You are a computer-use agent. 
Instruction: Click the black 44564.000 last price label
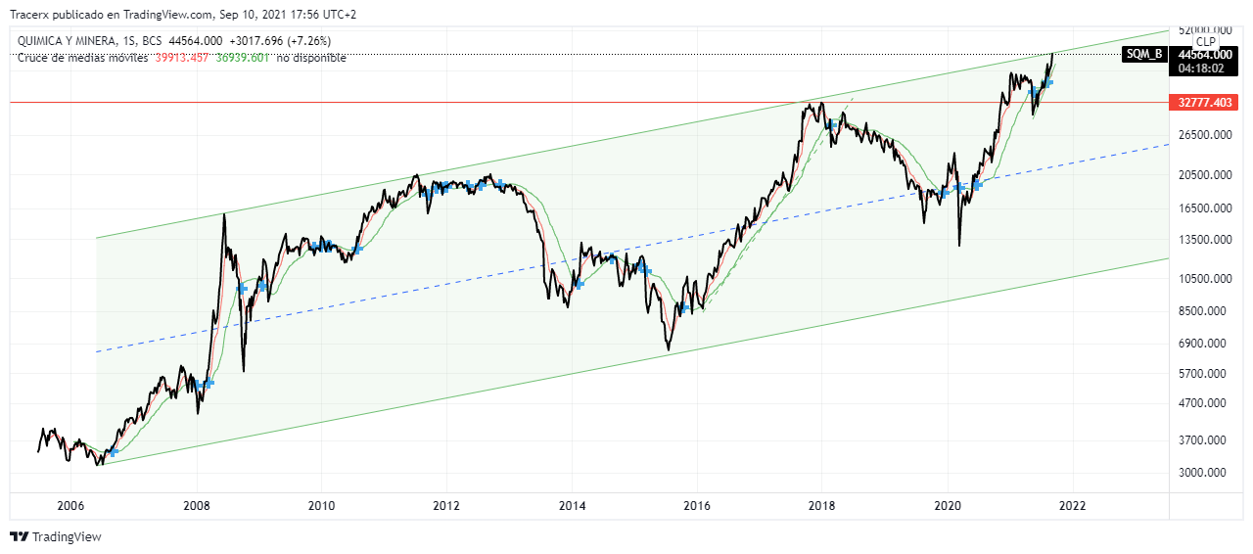click(x=1205, y=55)
